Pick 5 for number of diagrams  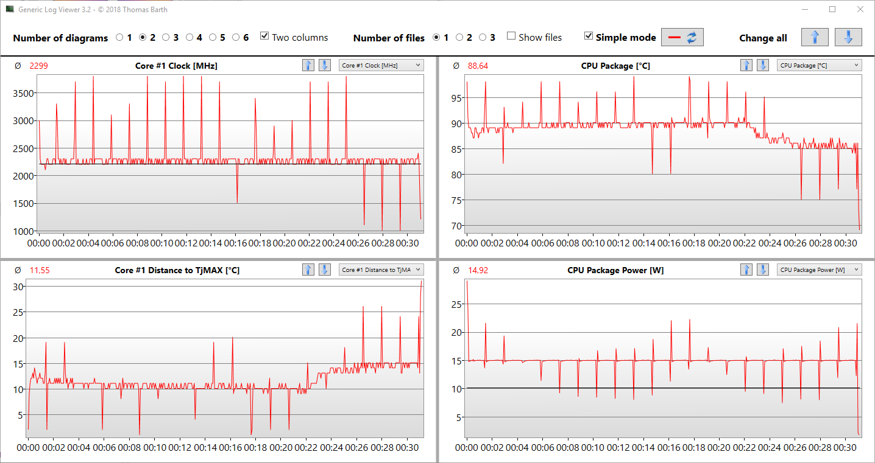(213, 37)
